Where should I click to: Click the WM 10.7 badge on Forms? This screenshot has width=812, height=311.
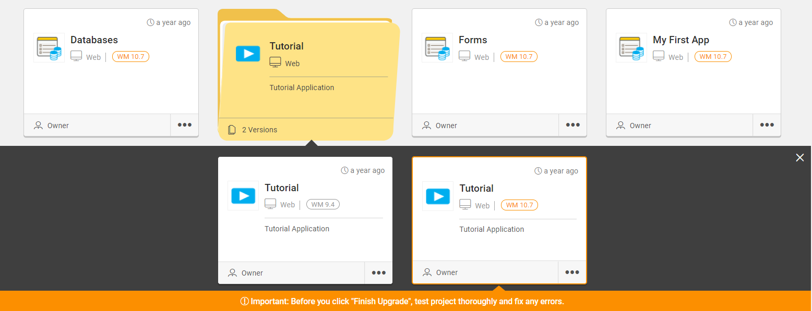(x=519, y=56)
